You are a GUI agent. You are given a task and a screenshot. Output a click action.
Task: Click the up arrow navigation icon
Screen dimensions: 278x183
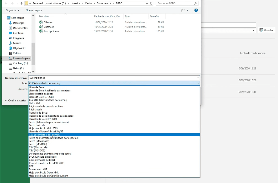tap(21, 3)
